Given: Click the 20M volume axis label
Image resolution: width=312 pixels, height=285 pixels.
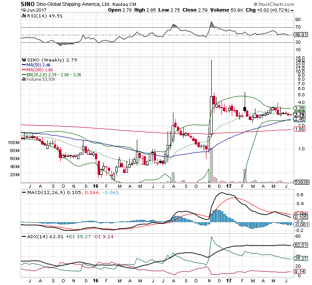Looking at the screenshot, I should [15, 175].
